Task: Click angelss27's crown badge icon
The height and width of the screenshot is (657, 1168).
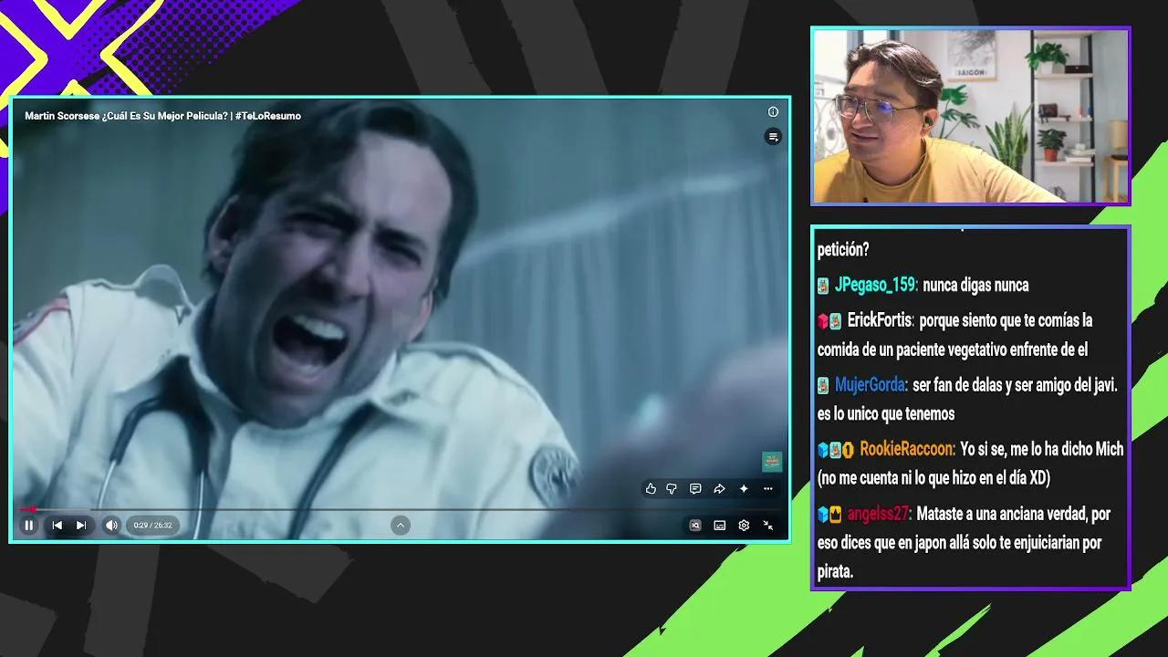Action: tap(835, 515)
